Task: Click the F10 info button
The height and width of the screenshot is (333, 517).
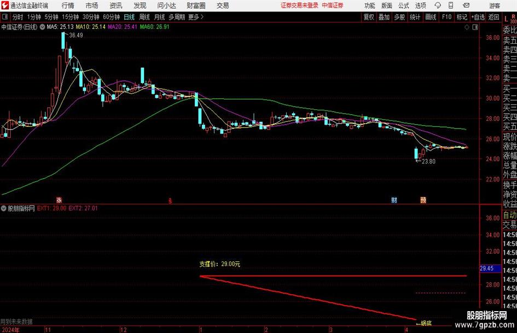Action: coord(447,17)
